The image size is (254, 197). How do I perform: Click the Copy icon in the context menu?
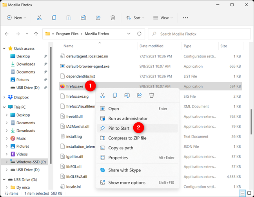pyautogui.click(x=115, y=95)
